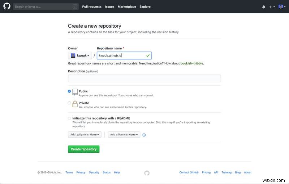Viewport: 289px width, 184px height.
Task: Click the footer GitHub octocat logo
Action: tap(147, 173)
